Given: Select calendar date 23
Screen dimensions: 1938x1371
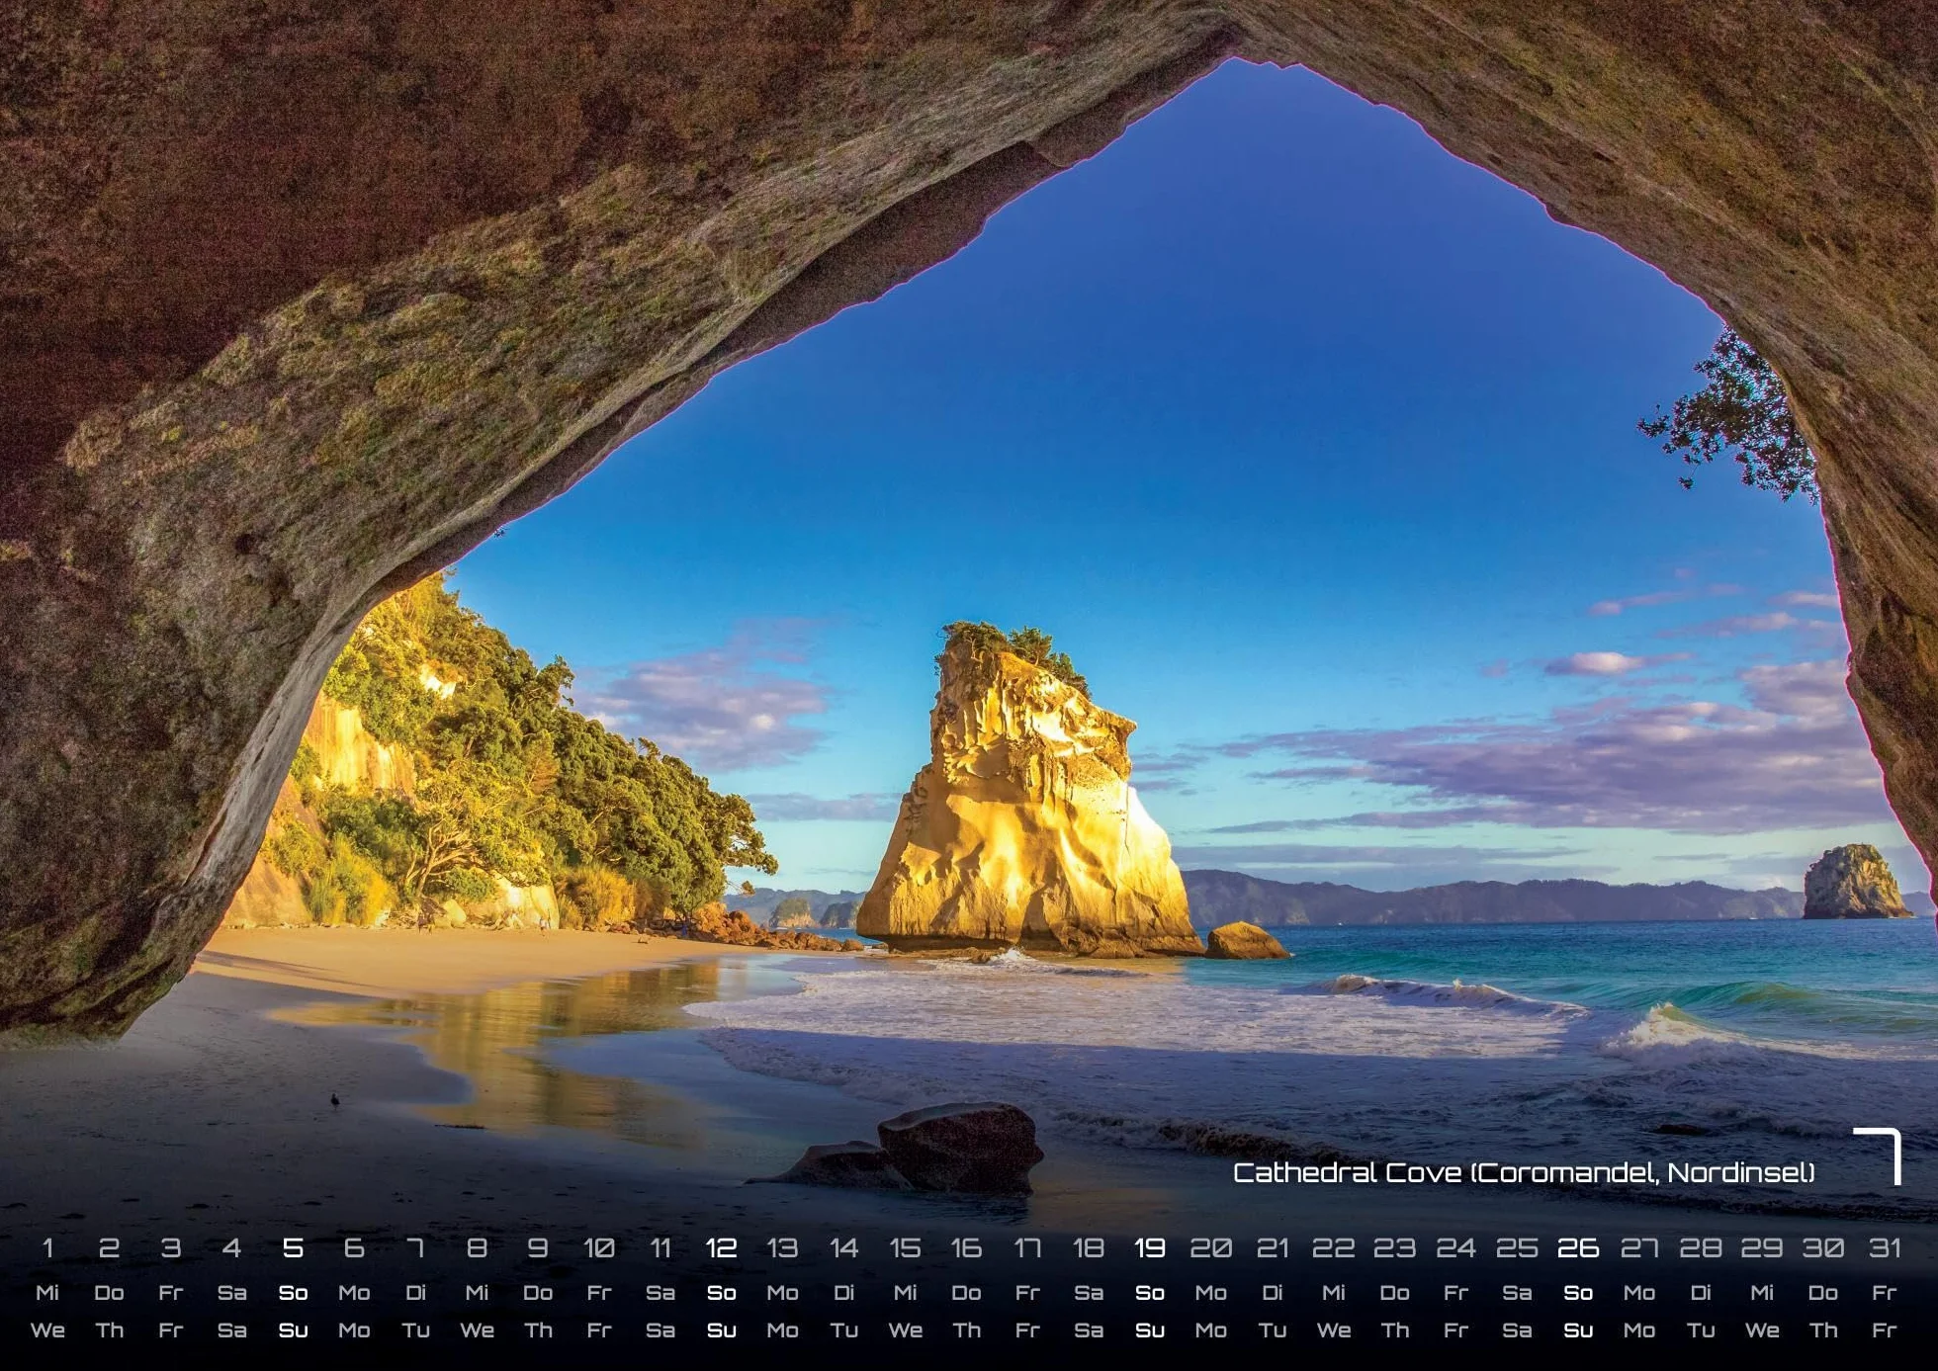Looking at the screenshot, I should point(1395,1248).
